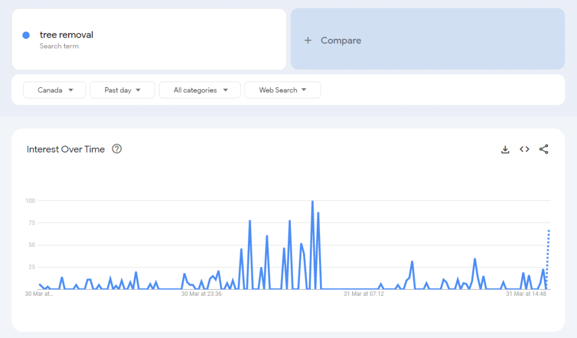This screenshot has width=577, height=338.
Task: Change the Web Search type dropdown
Action: pos(282,90)
